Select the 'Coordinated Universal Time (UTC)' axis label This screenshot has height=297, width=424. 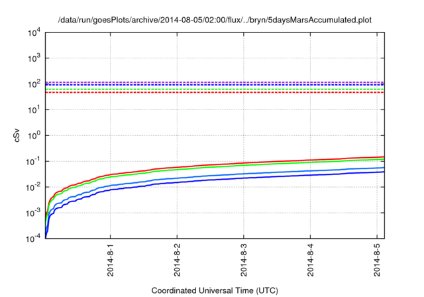point(215,290)
